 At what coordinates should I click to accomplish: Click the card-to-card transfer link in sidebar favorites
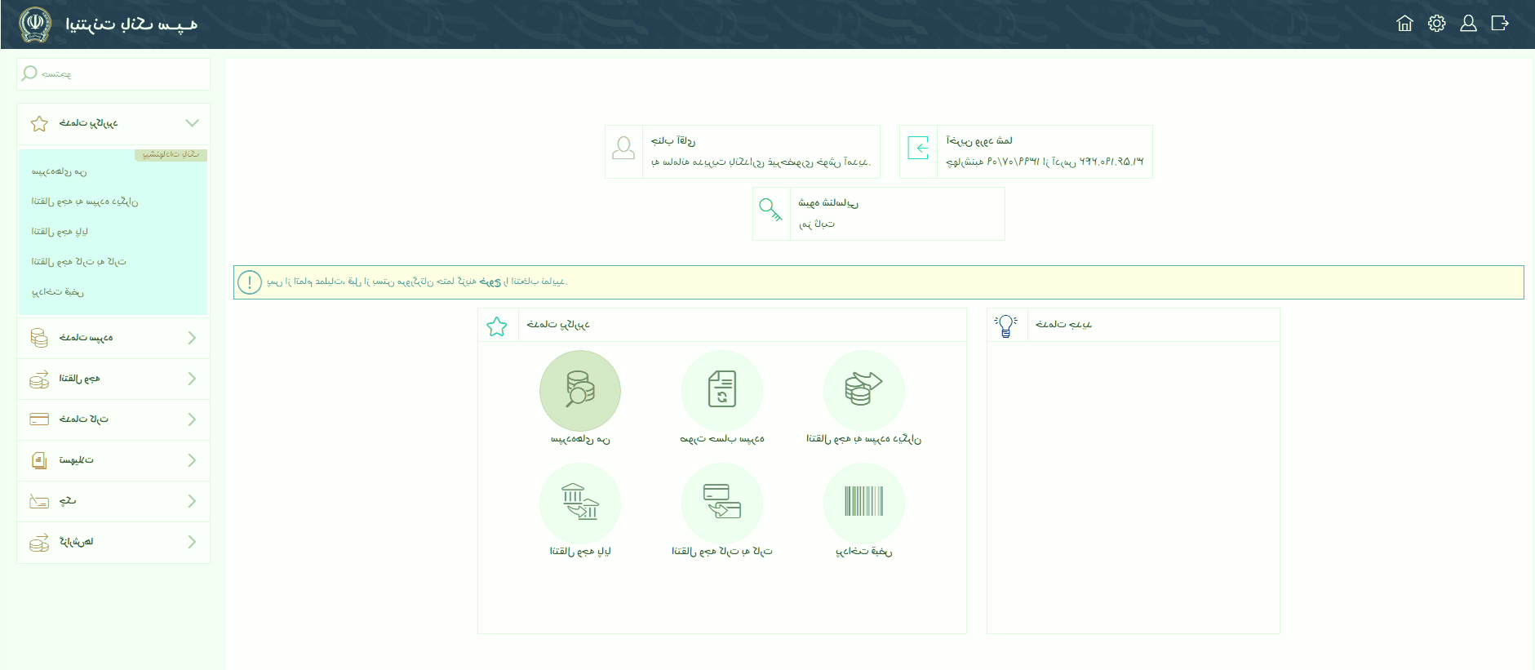coord(78,262)
